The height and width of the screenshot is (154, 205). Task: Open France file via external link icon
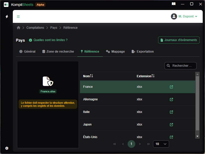[x=171, y=87]
